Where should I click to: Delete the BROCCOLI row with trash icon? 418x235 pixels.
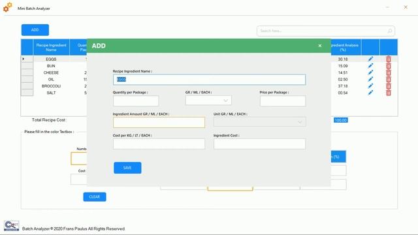click(389, 86)
